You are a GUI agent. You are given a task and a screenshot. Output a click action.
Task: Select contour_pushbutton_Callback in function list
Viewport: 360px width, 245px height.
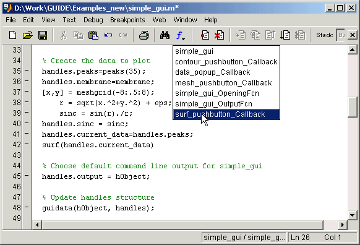[x=226, y=62]
